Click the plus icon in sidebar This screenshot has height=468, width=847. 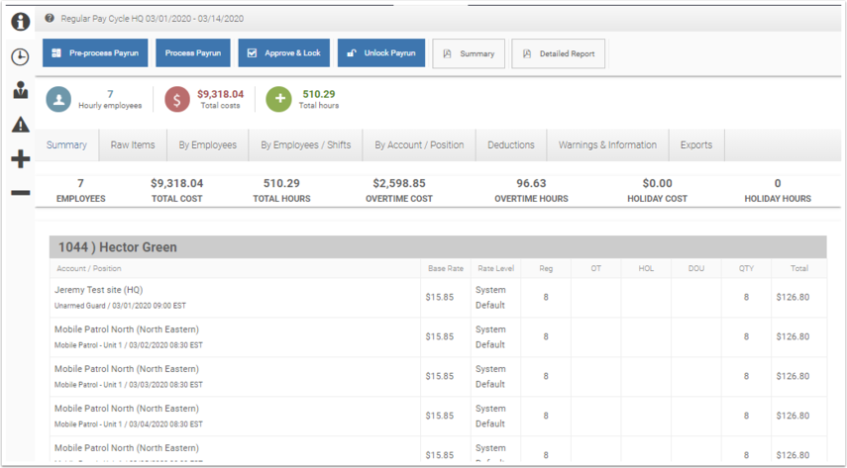(x=21, y=159)
